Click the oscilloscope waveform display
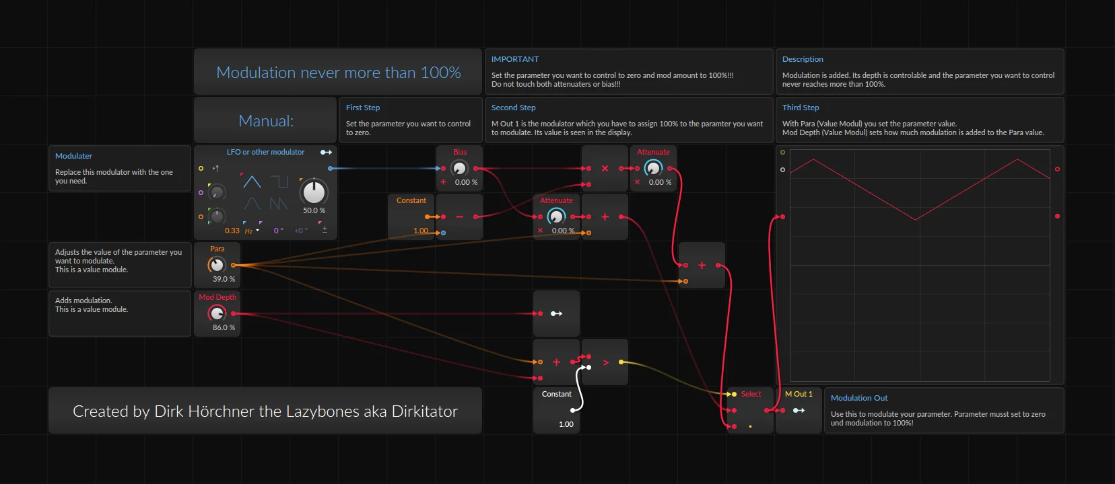Image resolution: width=1115 pixels, height=484 pixels. click(920, 265)
